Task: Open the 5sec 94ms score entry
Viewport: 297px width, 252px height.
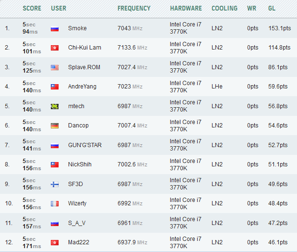Action: coord(32,28)
